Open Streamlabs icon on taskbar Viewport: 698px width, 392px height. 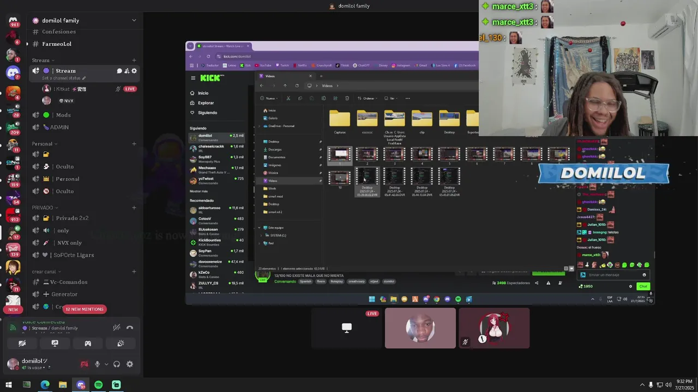pos(116,385)
